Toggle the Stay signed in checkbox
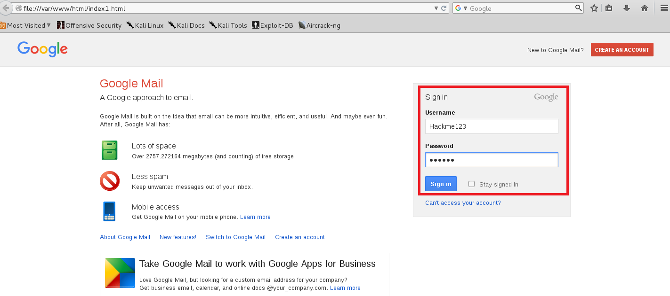The width and height of the screenshot is (670, 296). click(x=471, y=184)
